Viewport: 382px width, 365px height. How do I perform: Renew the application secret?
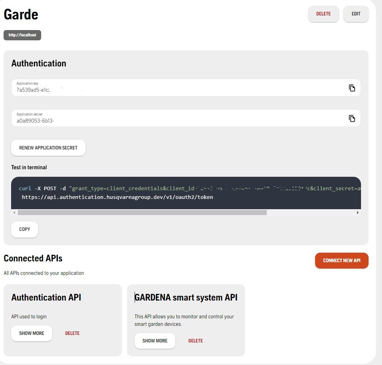pos(48,148)
